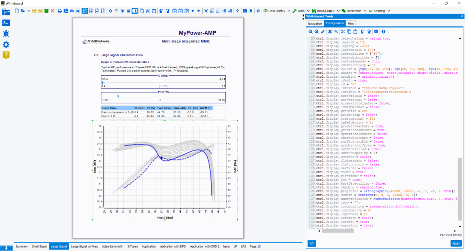465x251 pixels.
Task: Redo action in main toolbar
Action: pyautogui.click(x=167, y=11)
